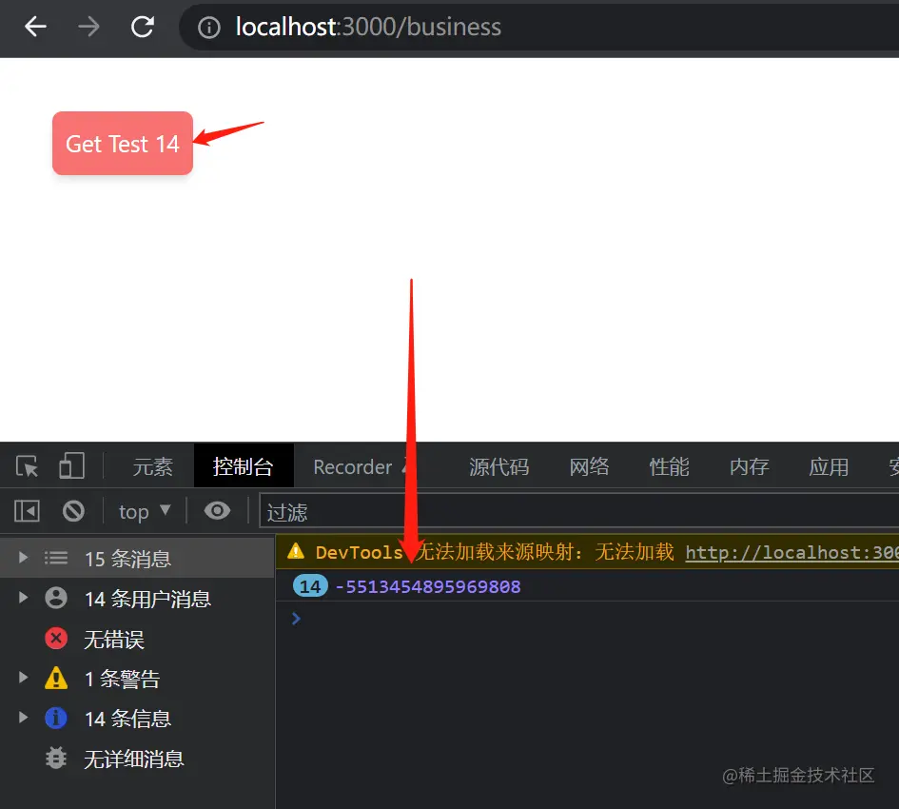Reload the page with refresh icon

pos(142,27)
